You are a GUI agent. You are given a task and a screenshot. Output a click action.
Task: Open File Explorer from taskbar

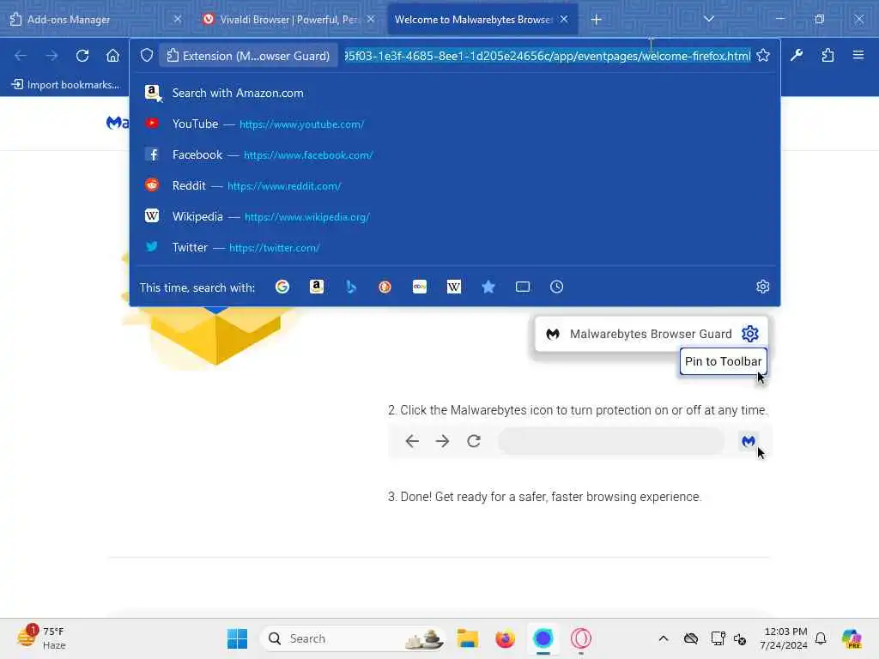[467, 638]
